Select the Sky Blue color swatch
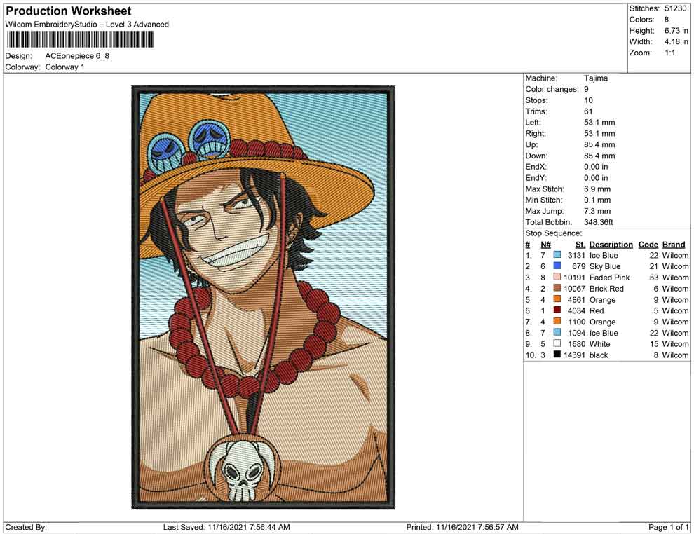 (557, 267)
